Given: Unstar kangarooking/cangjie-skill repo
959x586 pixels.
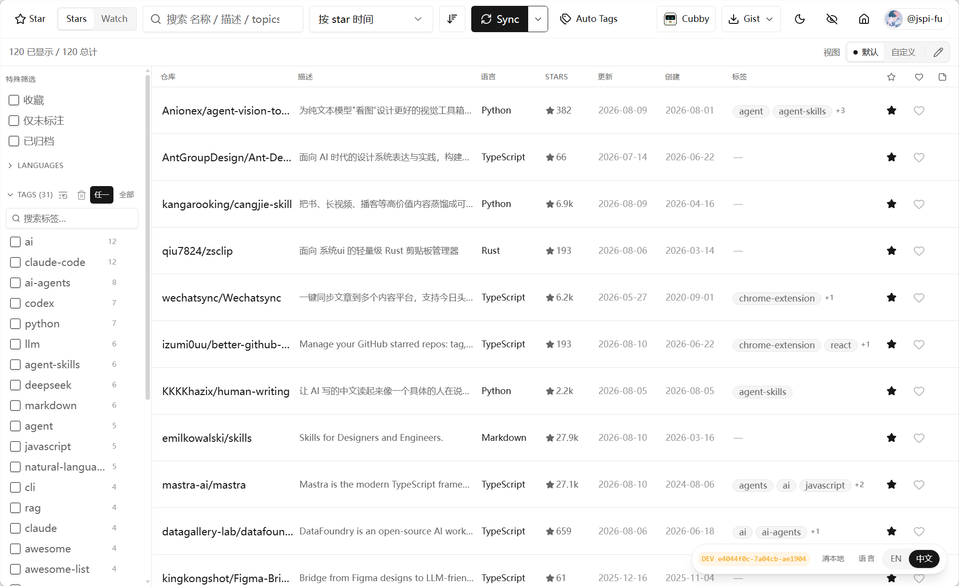Looking at the screenshot, I should [x=891, y=204].
